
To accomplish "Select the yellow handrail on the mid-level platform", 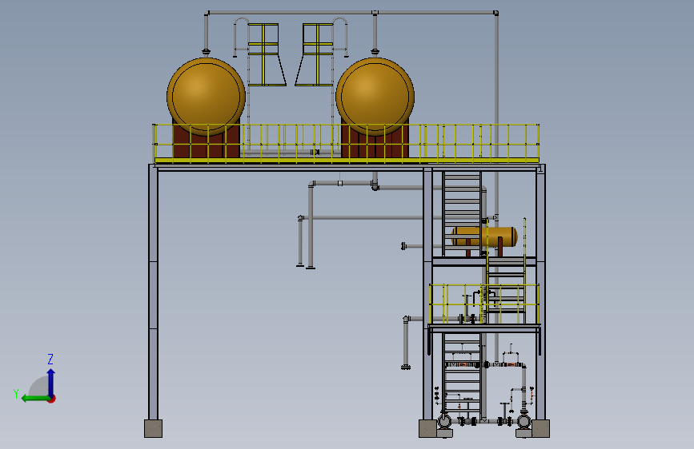I will pos(484,304).
